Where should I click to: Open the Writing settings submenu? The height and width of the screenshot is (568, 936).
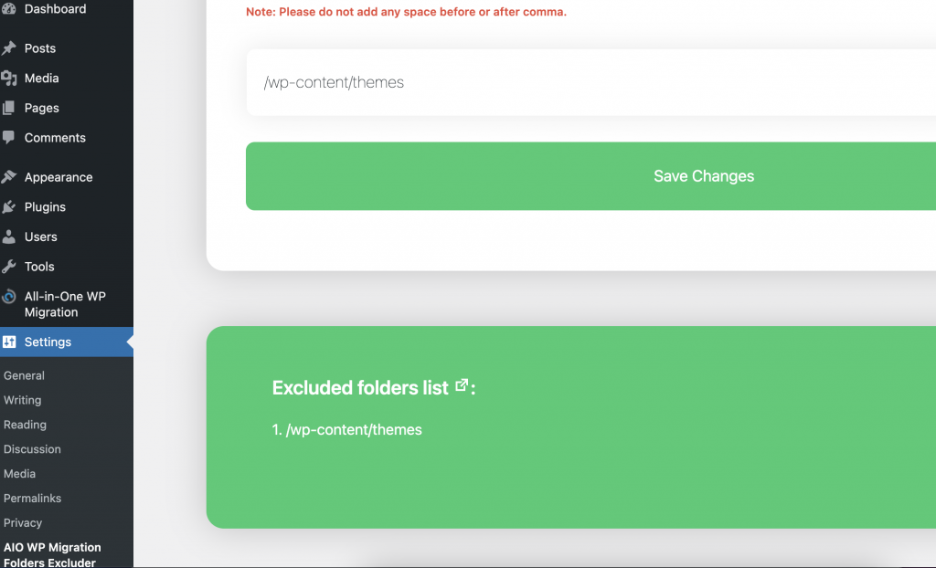coord(22,400)
